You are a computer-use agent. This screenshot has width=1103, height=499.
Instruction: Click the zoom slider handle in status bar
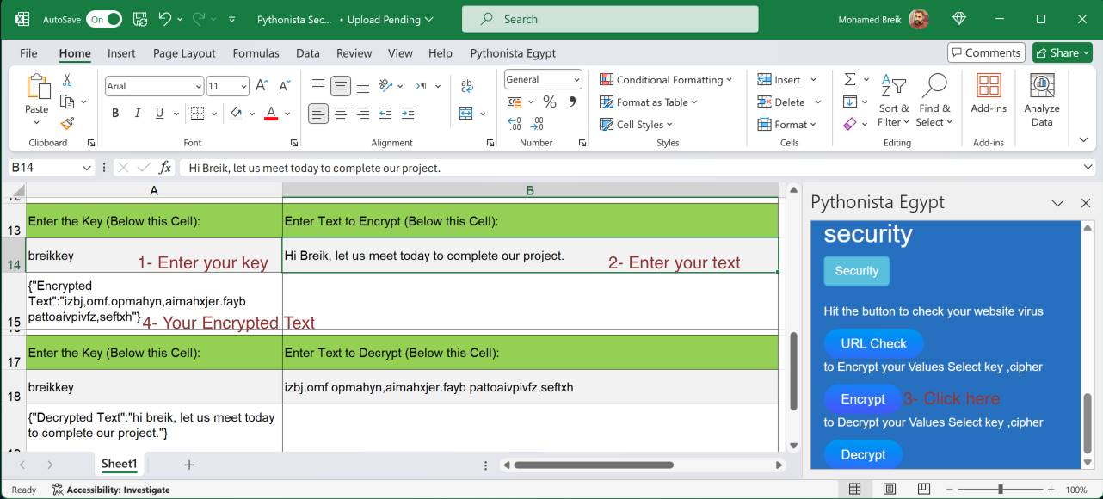1000,490
